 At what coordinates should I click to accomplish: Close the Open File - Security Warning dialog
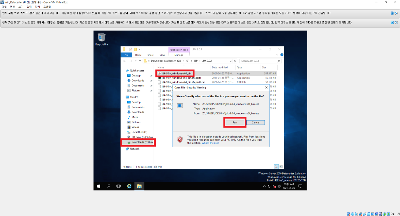click(266, 87)
